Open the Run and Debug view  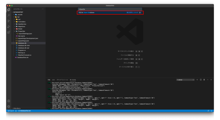pos(9,26)
